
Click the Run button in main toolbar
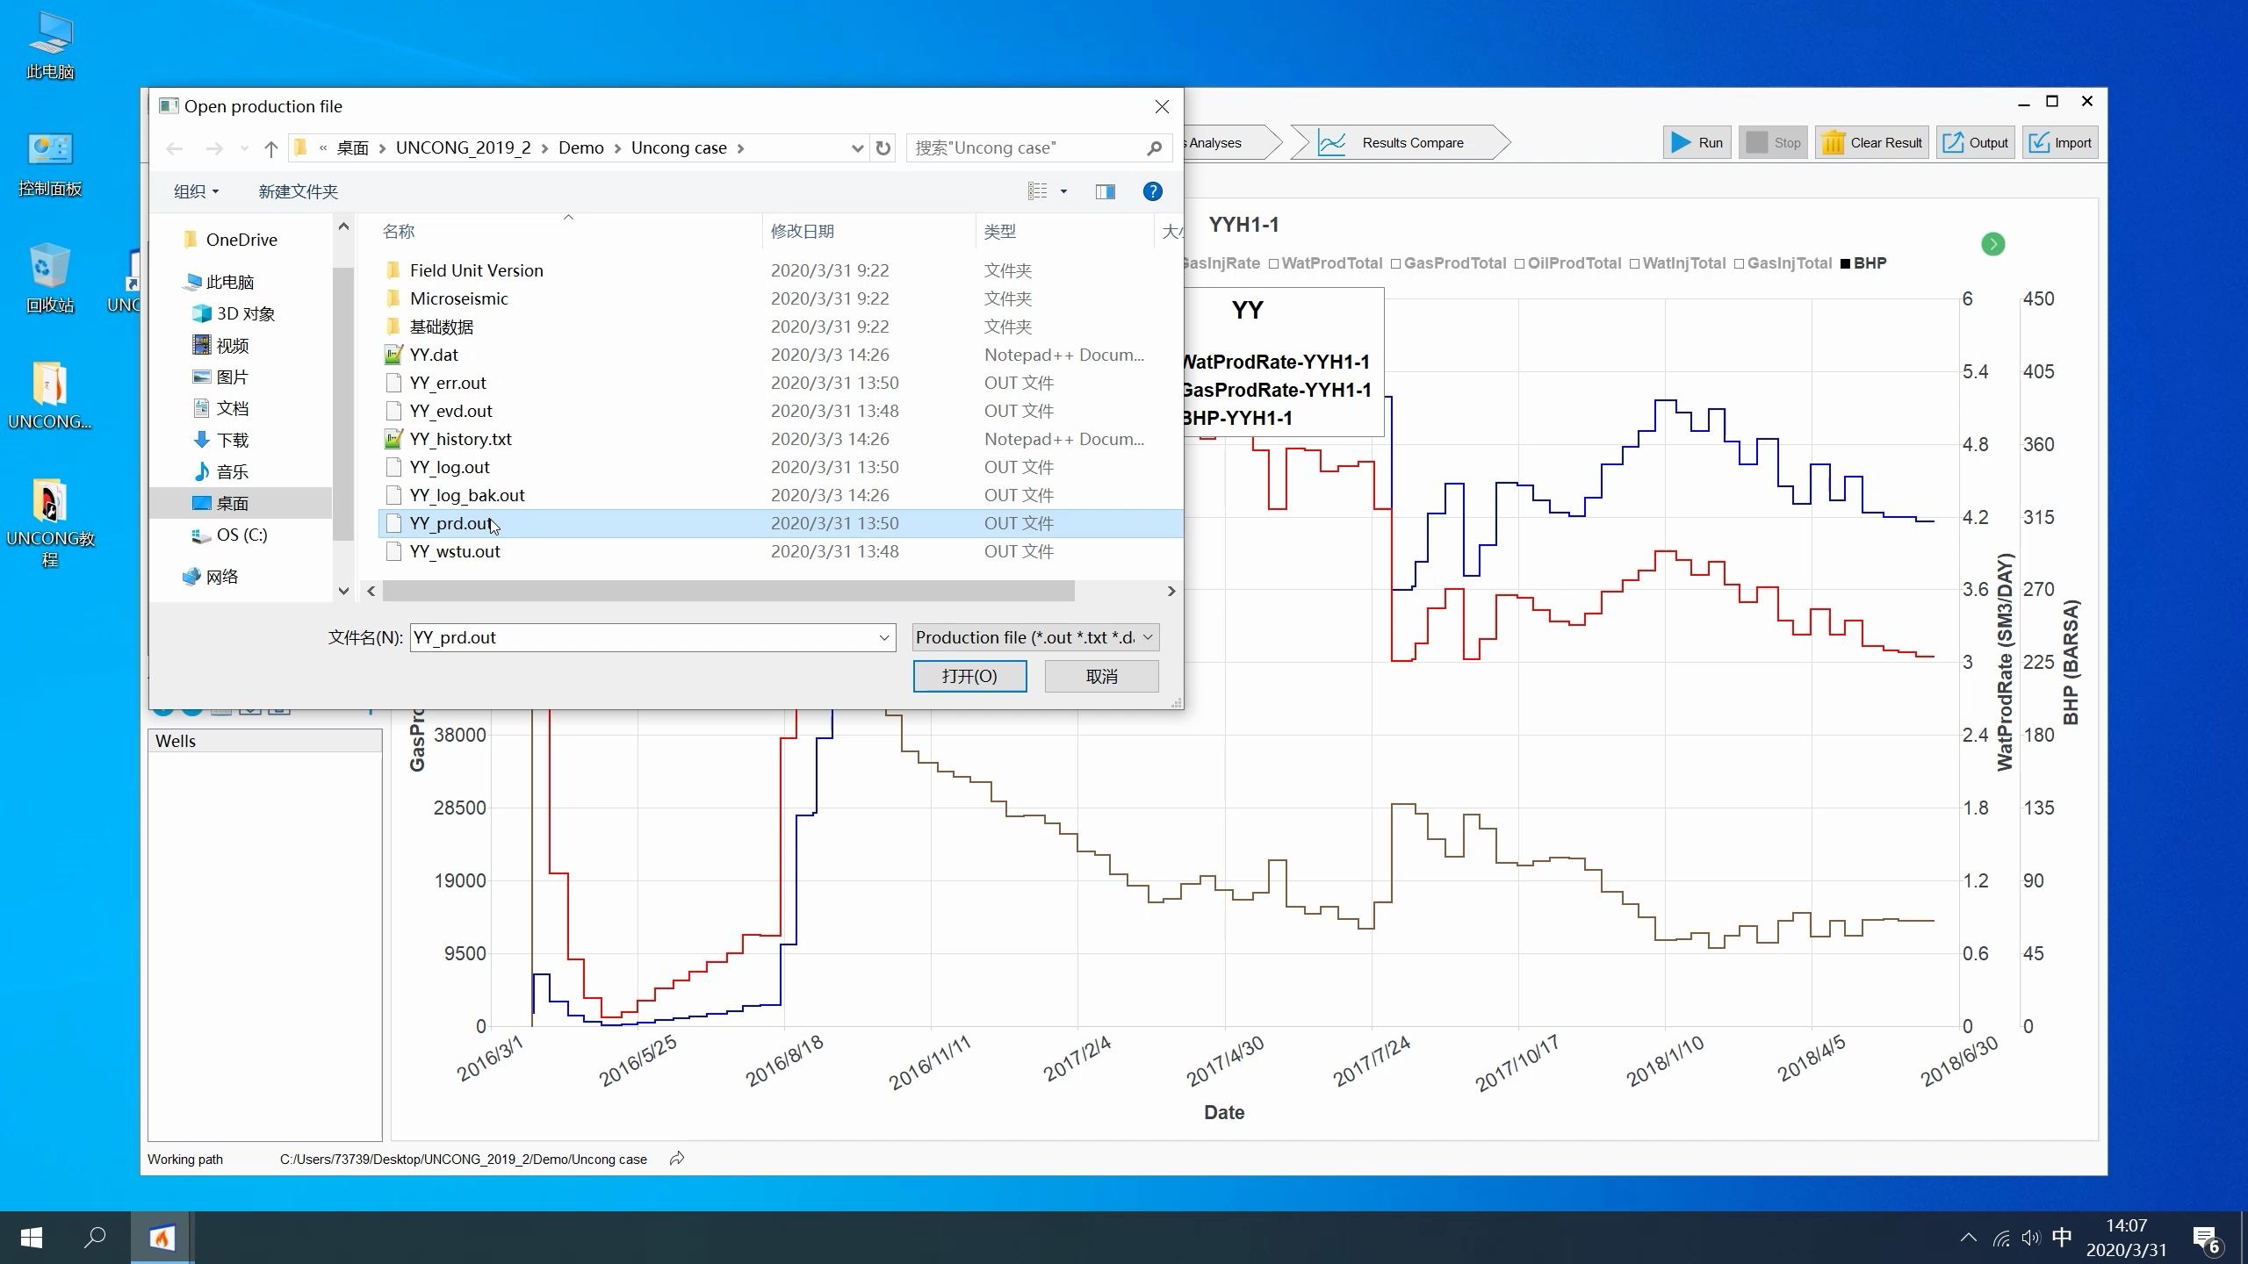(x=1697, y=143)
